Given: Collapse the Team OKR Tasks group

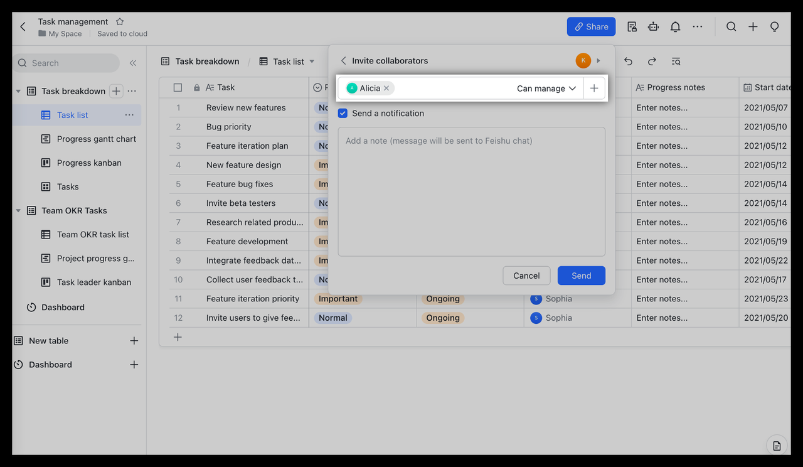Looking at the screenshot, I should (18, 211).
